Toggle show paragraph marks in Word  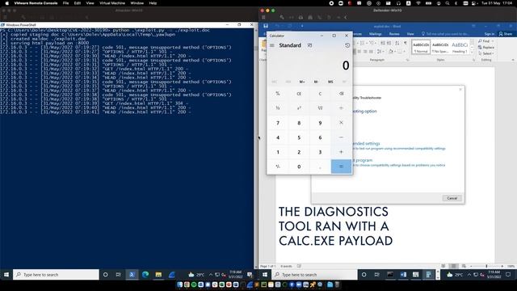pyautogui.click(x=406, y=43)
